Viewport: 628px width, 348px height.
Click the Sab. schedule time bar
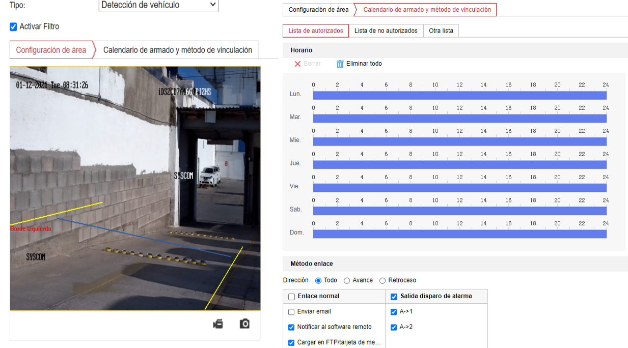tap(460, 211)
